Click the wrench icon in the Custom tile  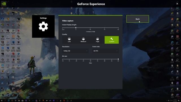pyautogui.click(x=112, y=39)
